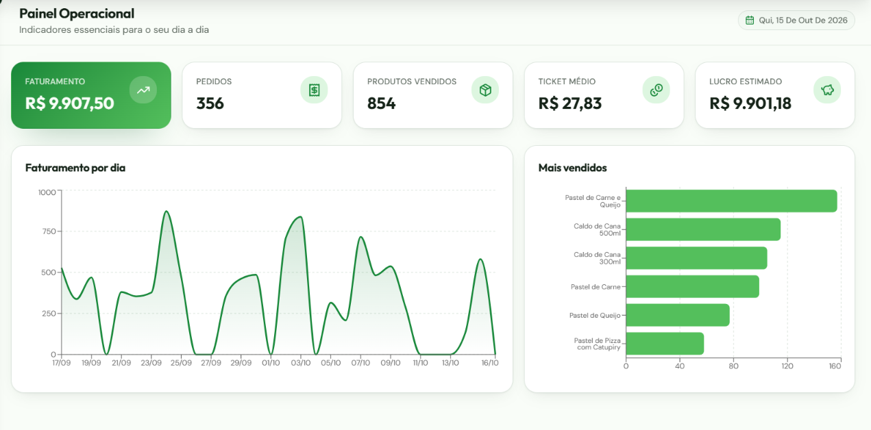Click the revenue value R$ 9.907,50
Viewport: 871px width, 430px height.
(70, 103)
